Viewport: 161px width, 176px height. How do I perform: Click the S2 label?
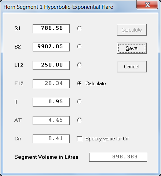pyautogui.click(x=18, y=47)
